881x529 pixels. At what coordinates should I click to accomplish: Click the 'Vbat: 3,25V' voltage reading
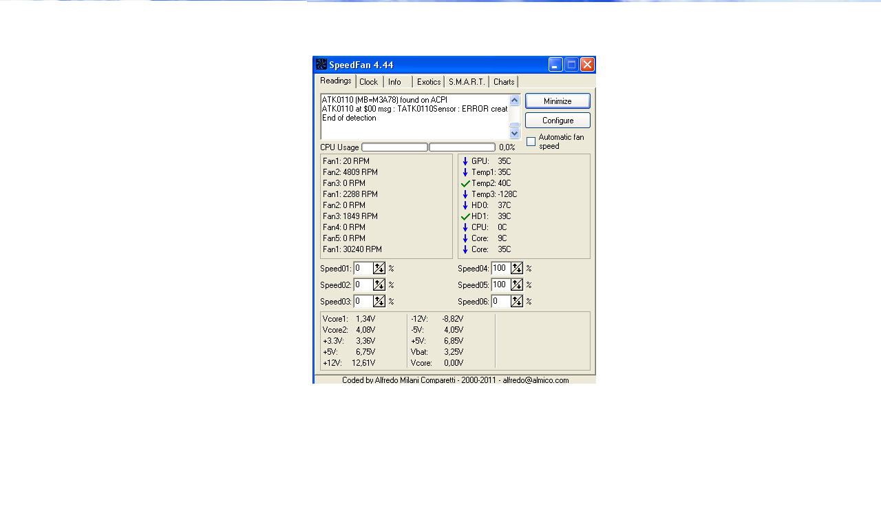point(437,352)
